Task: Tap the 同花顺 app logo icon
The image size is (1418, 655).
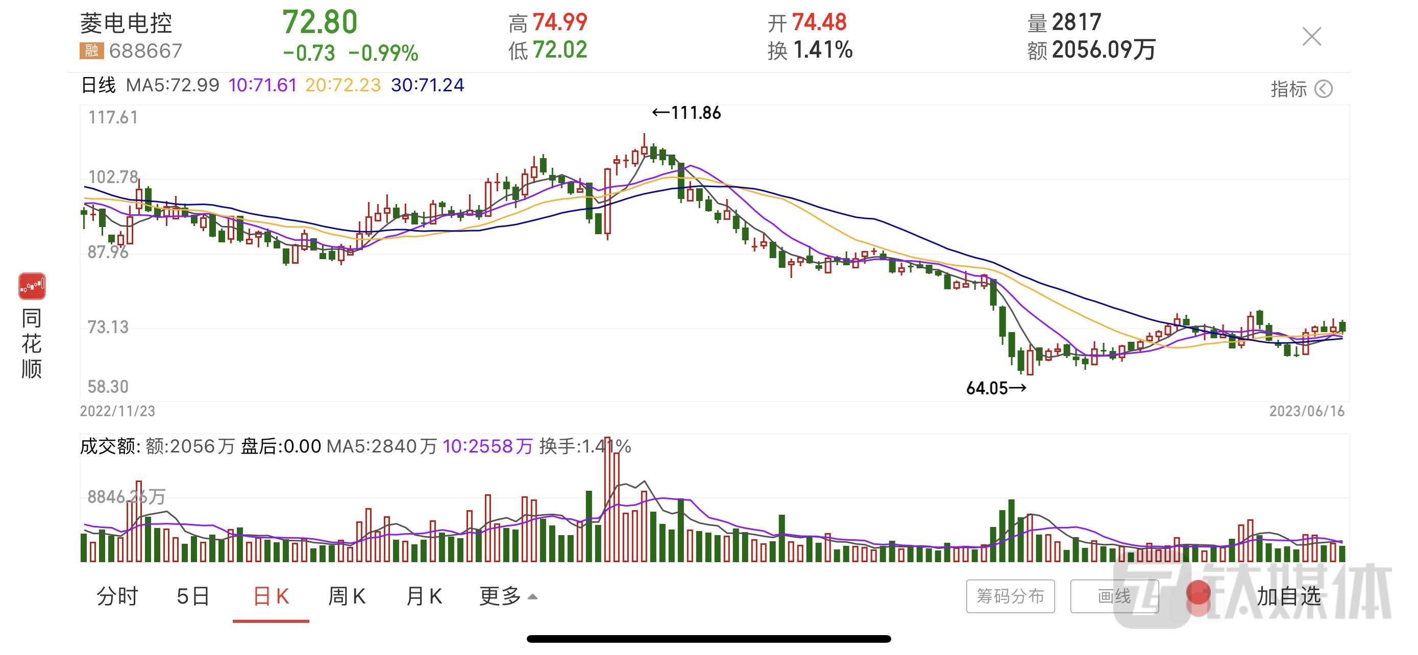Action: click(32, 286)
